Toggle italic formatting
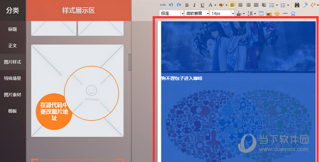Image resolution: width=319 pixels, height=162 pixels. pos(194,5)
